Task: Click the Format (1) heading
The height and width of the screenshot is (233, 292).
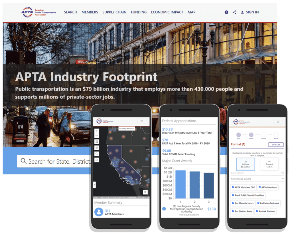Action: (x=238, y=144)
